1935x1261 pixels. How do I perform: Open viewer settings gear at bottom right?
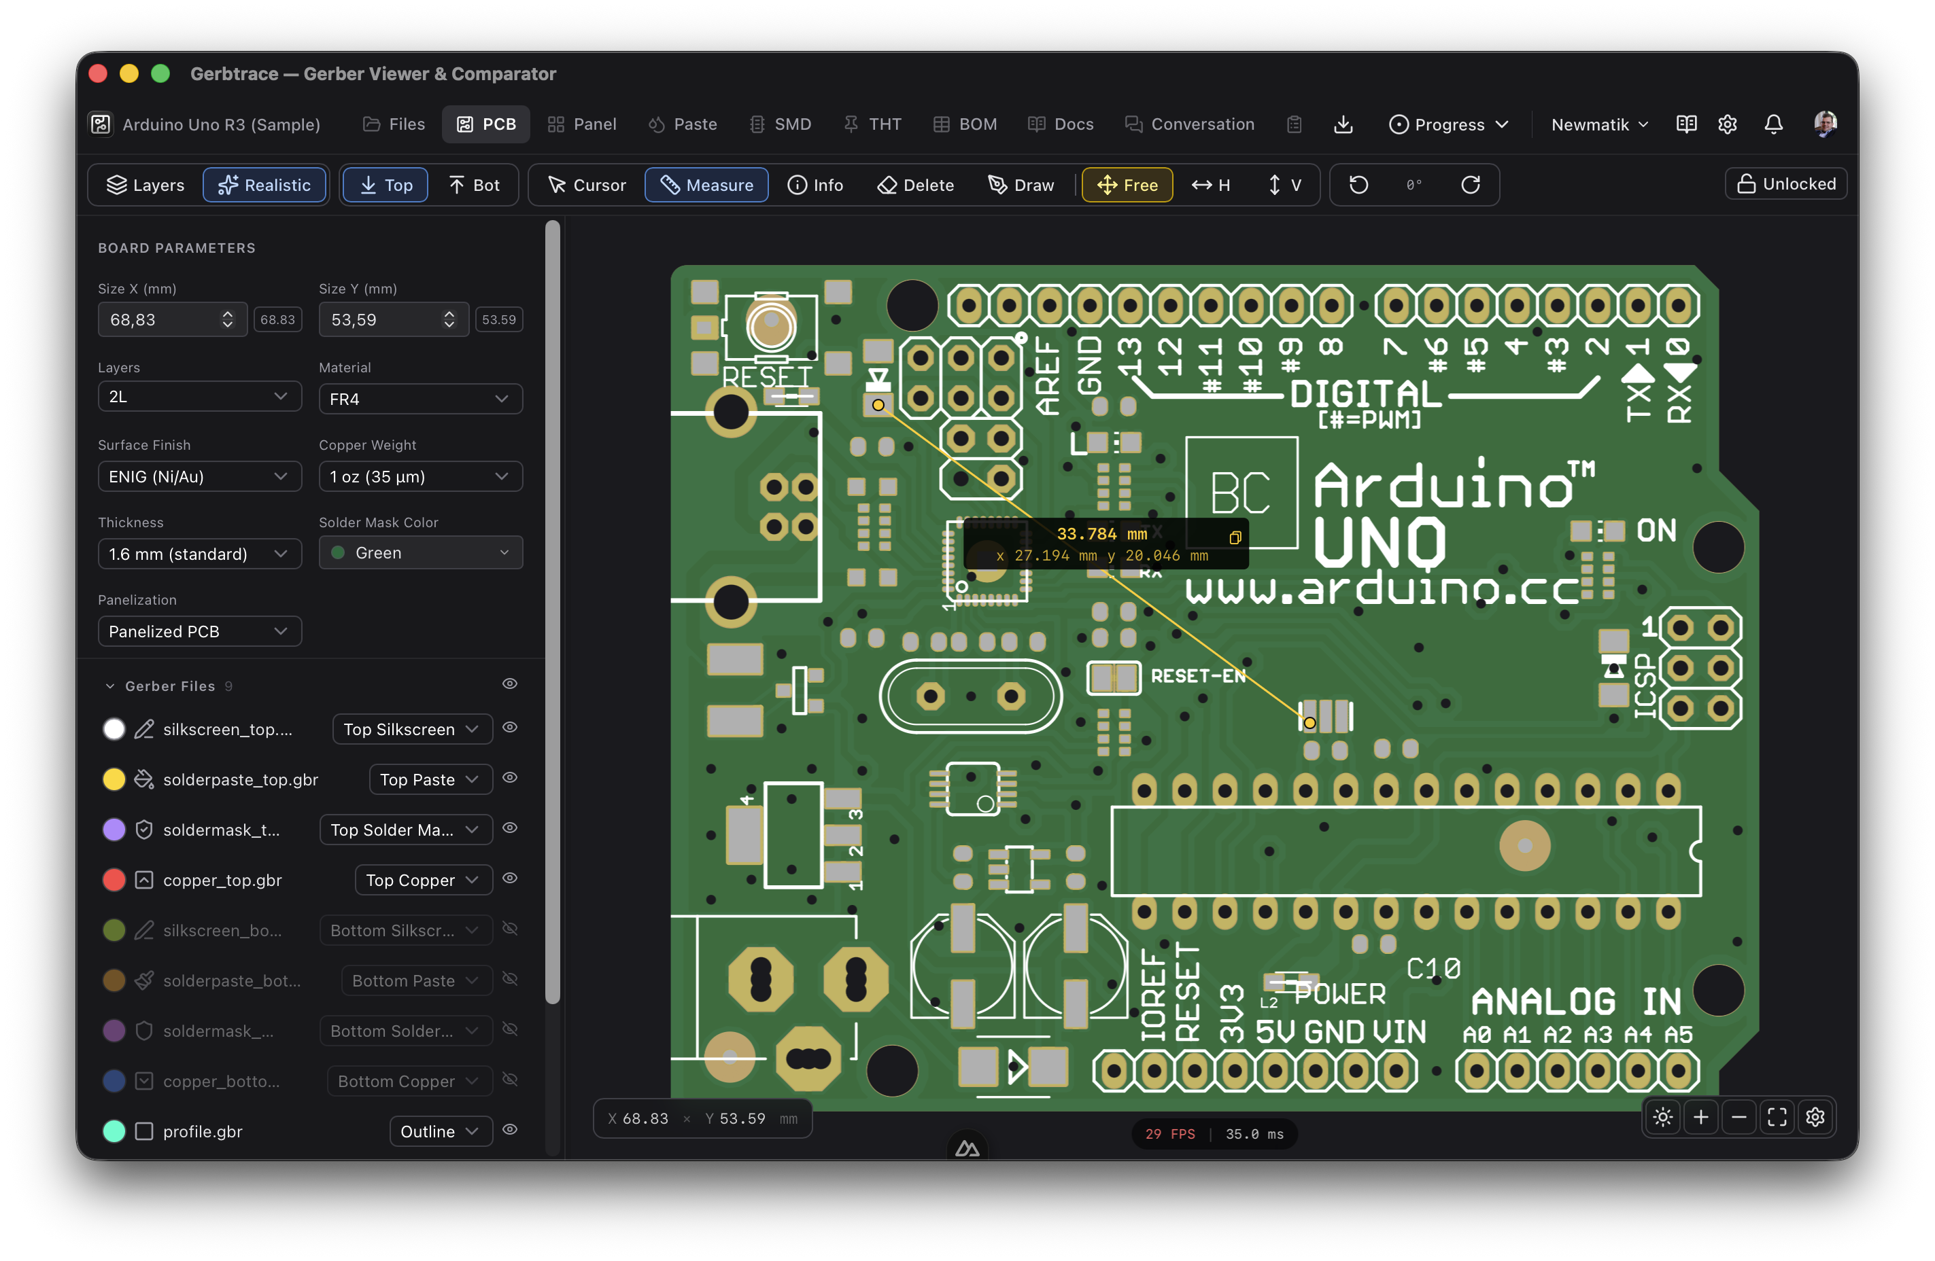pos(1815,1117)
